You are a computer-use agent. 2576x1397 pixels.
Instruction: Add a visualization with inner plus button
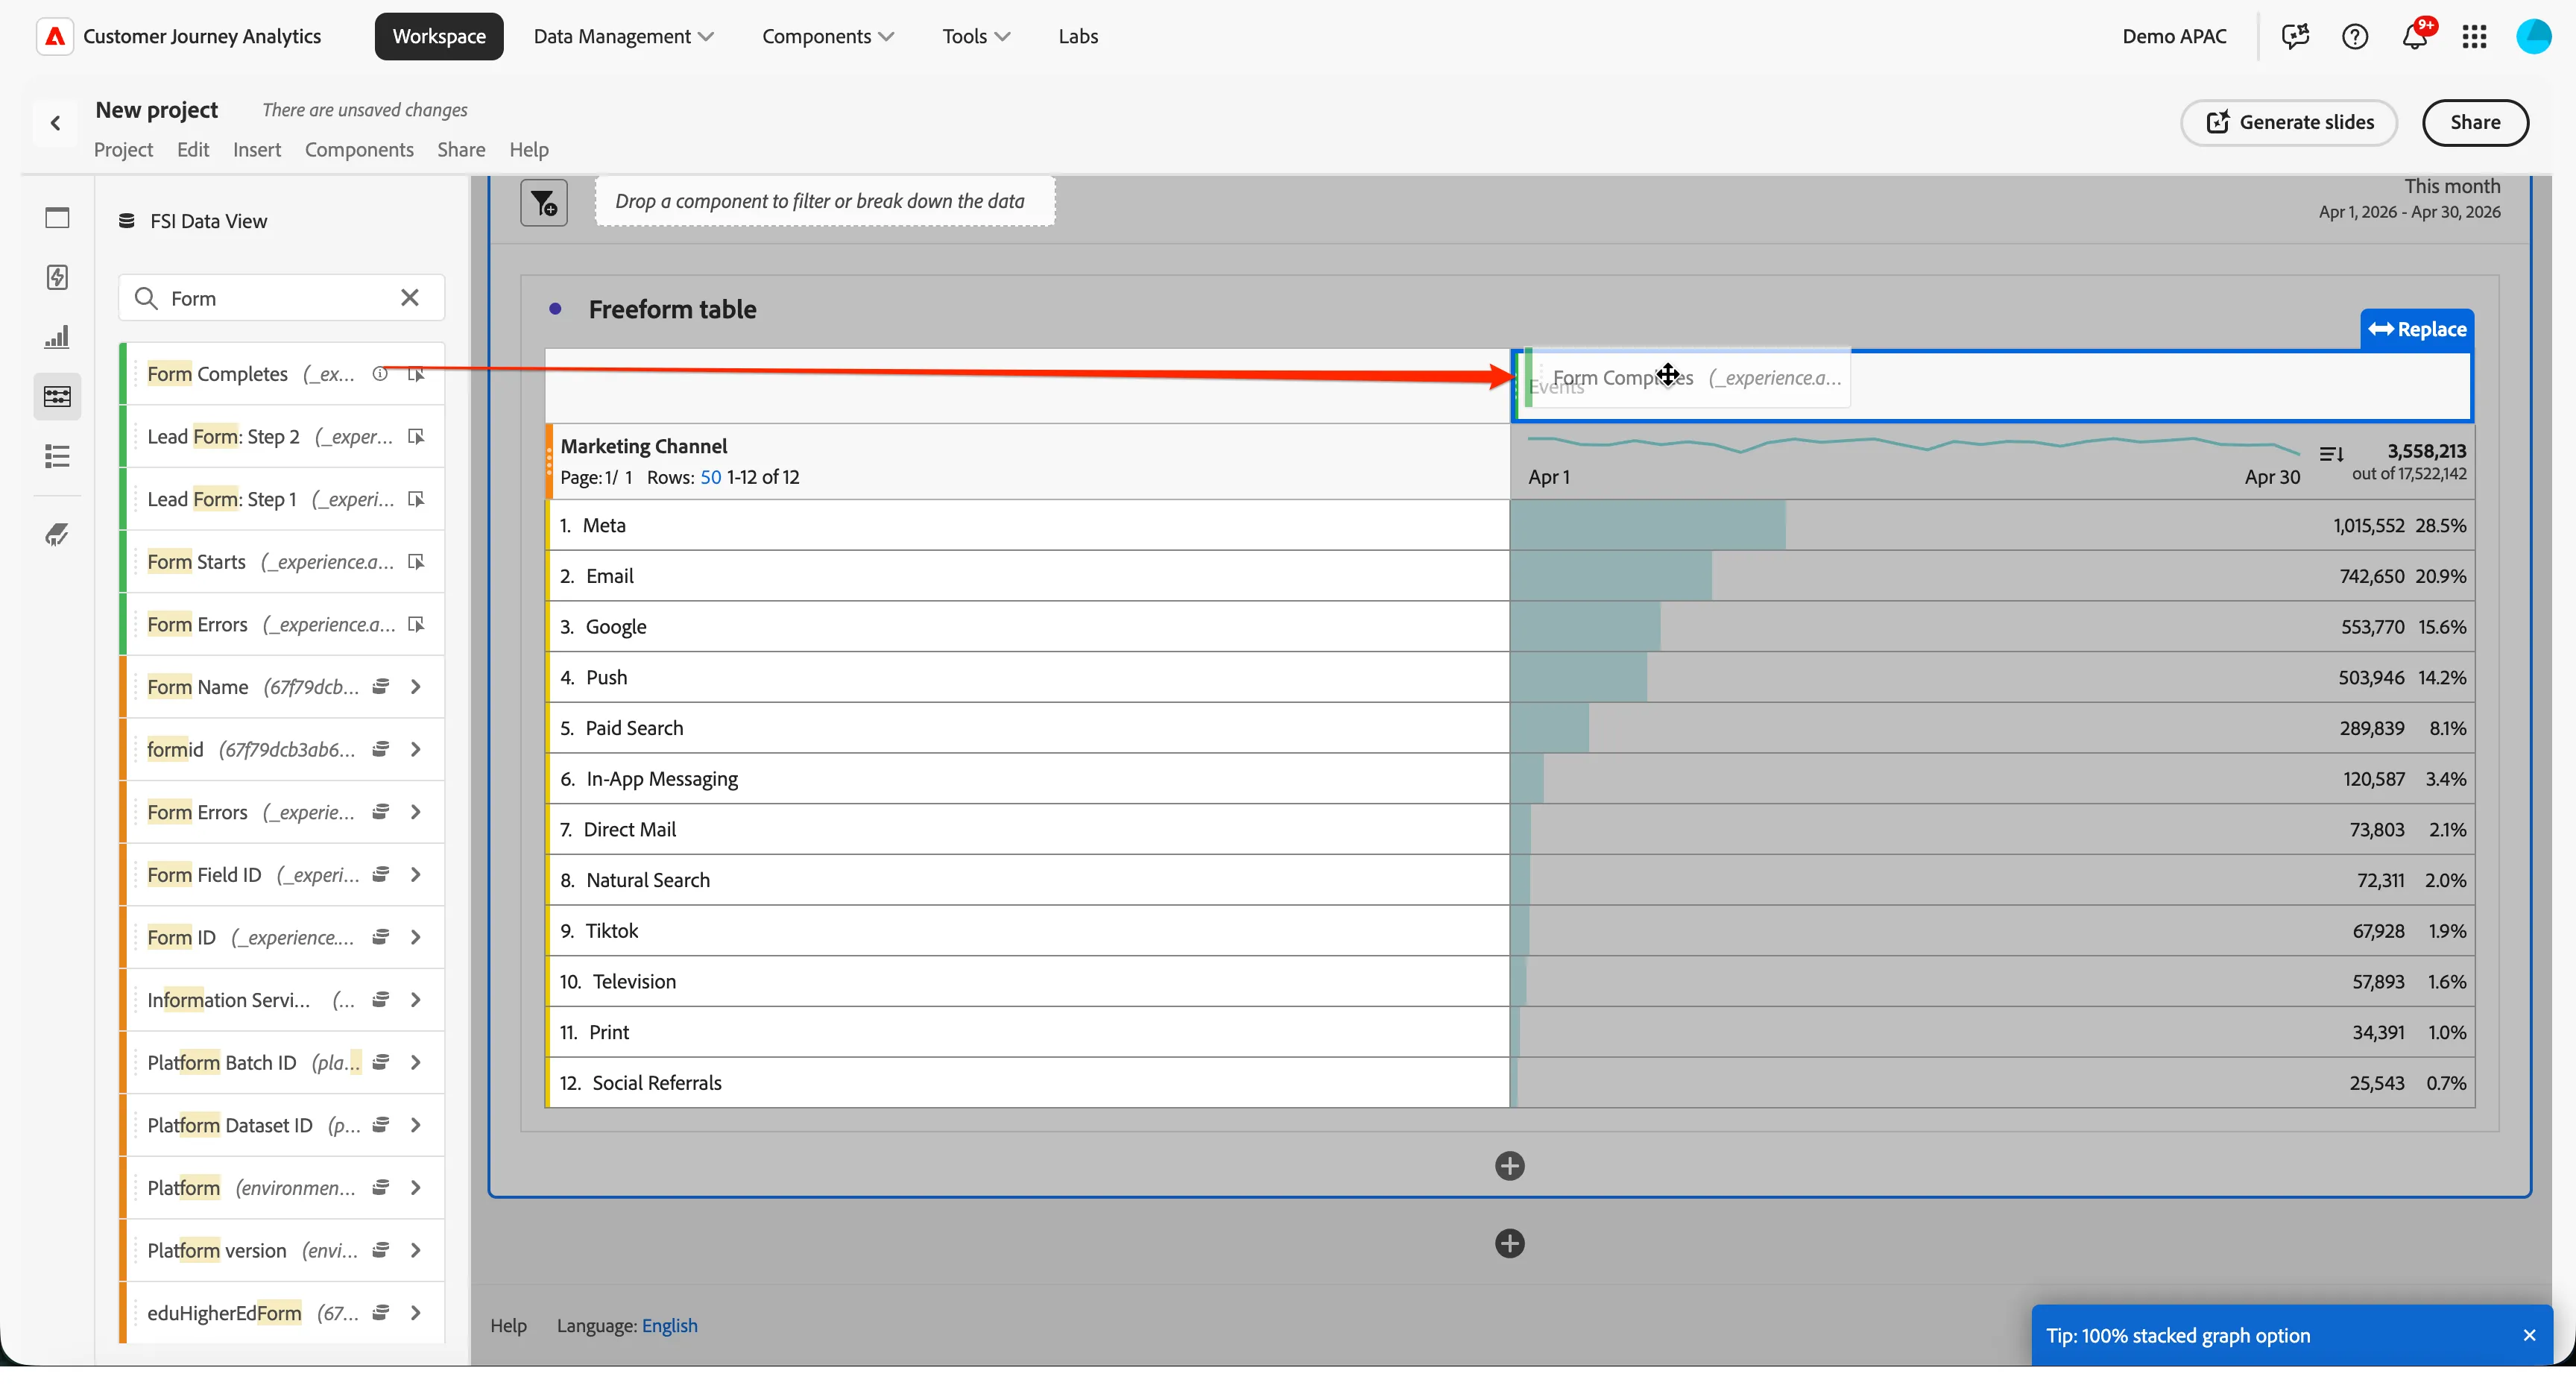click(x=1509, y=1166)
